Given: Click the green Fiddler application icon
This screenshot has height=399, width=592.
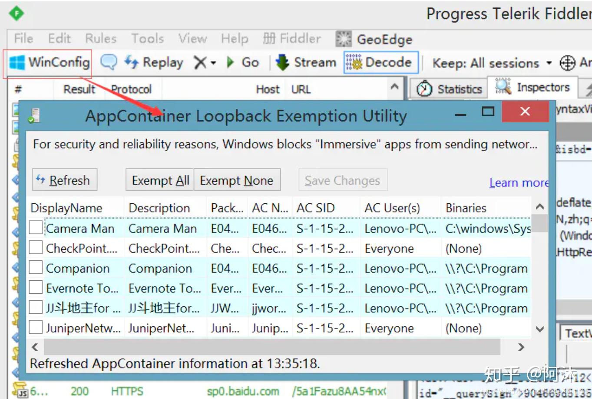Looking at the screenshot, I should click(x=17, y=13).
